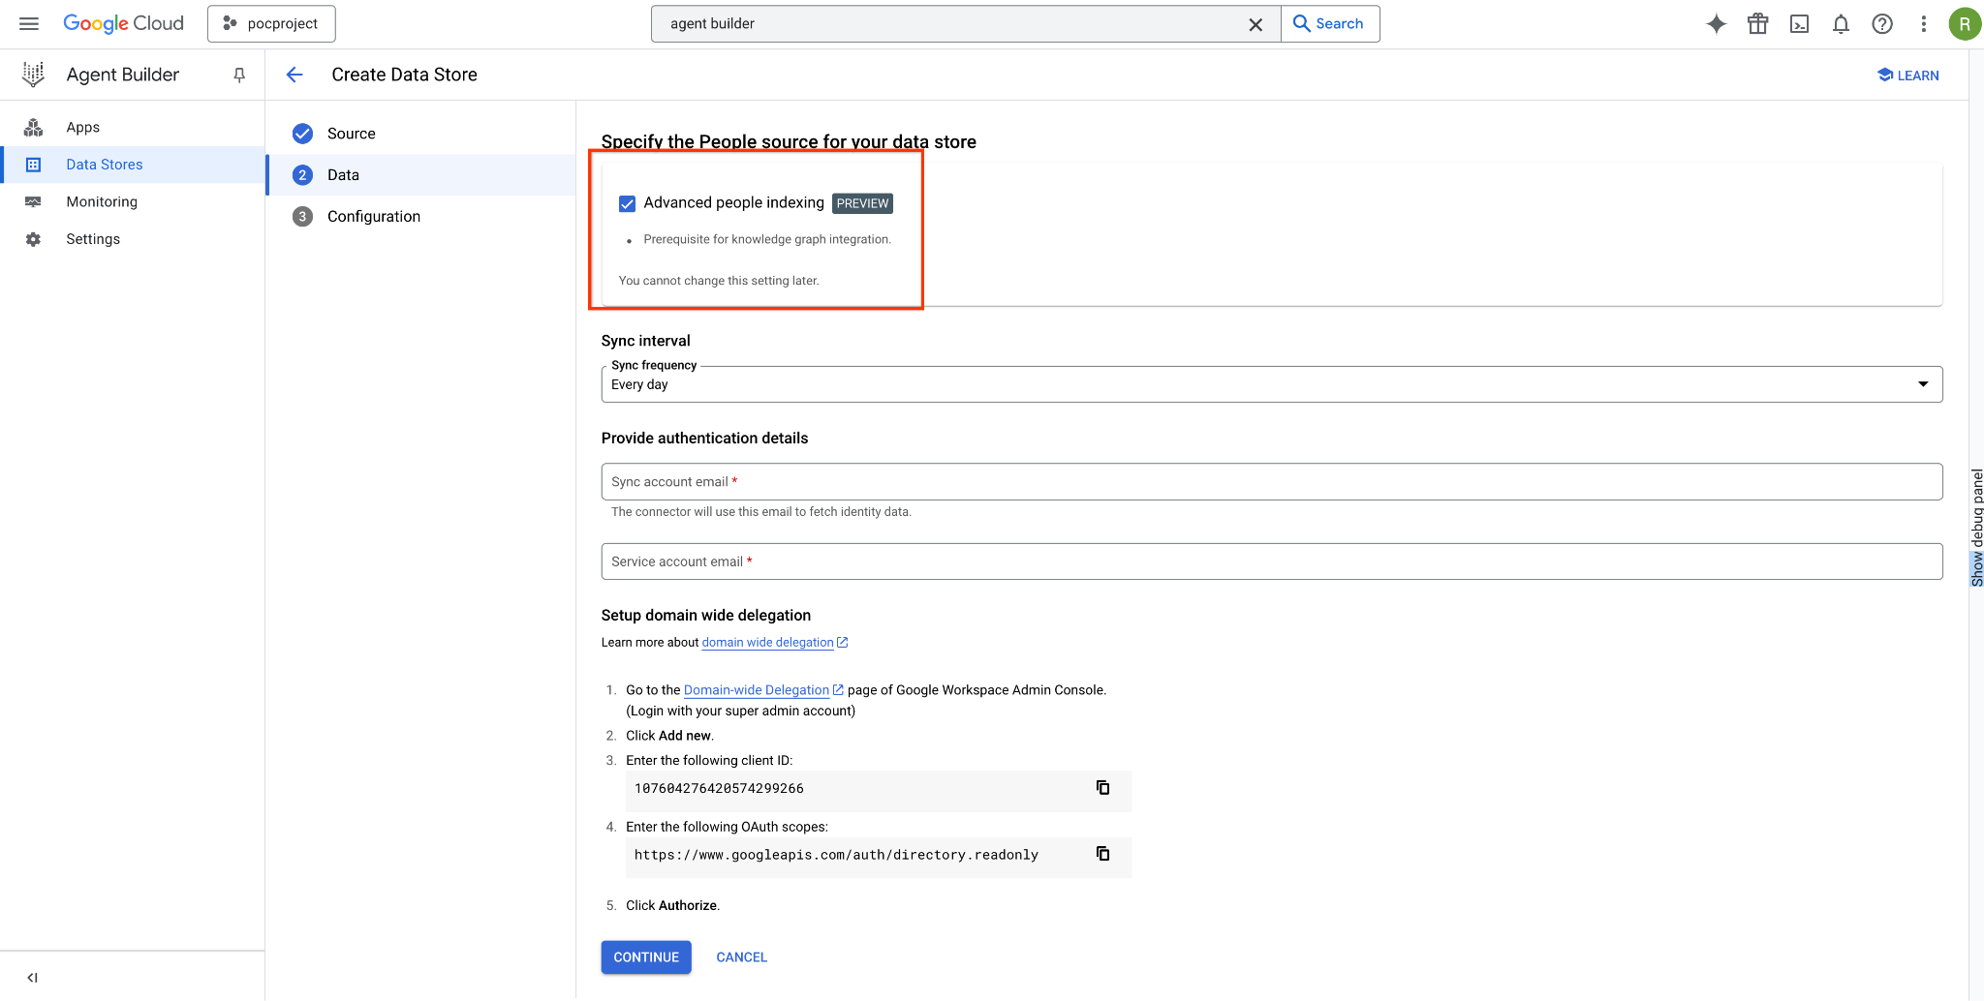Activate Cloud Shell terminal icon
This screenshot has width=1984, height=1001.
[1799, 24]
